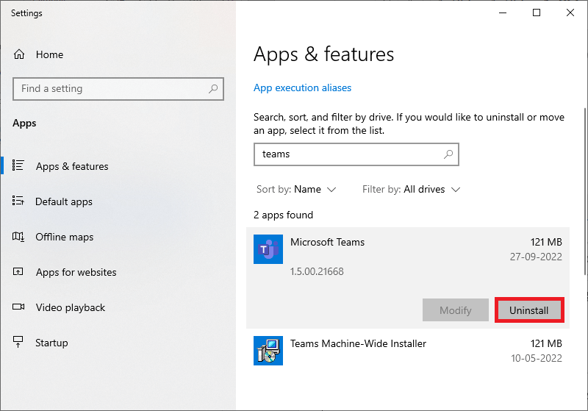Click magnifier icon in Find a setting box

click(x=213, y=89)
